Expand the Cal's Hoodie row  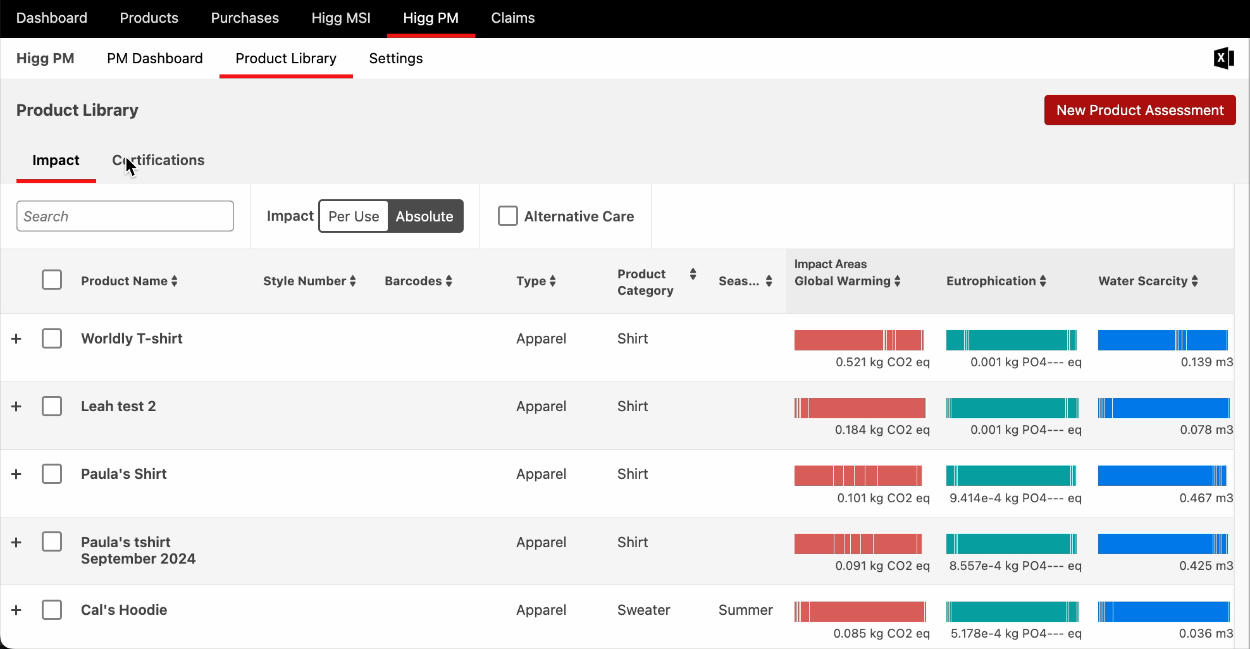point(16,610)
